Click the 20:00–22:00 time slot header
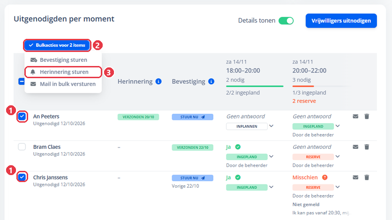Image resolution: width=392 pixels, height=220 pixels. (x=309, y=71)
